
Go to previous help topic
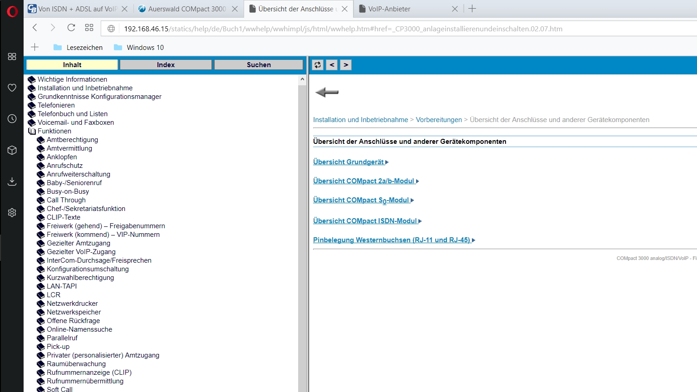coord(332,65)
